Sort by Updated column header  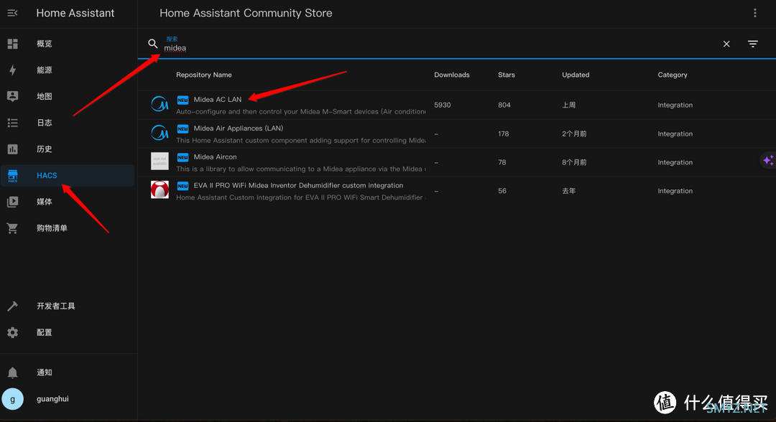(x=576, y=75)
